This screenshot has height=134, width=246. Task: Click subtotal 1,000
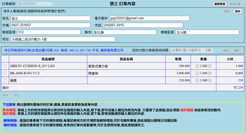(239, 66)
